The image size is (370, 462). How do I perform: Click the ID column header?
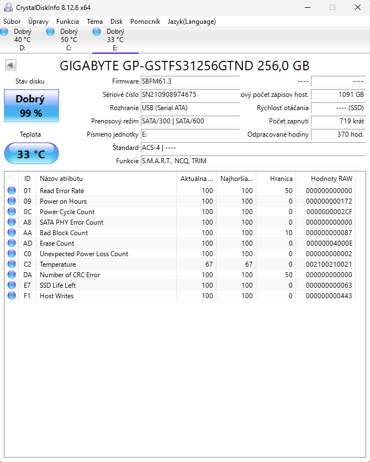tap(28, 179)
